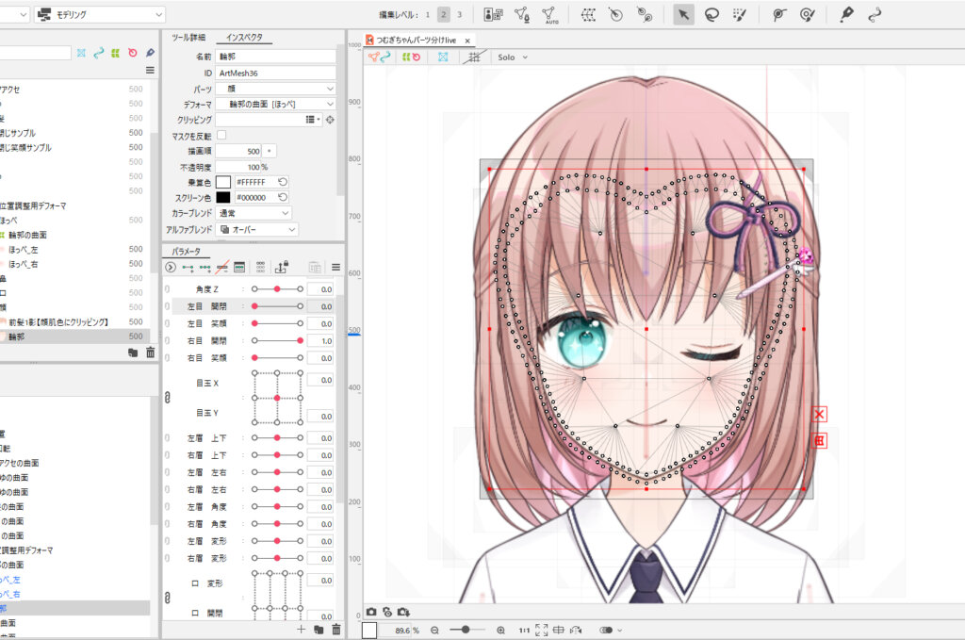Click the glue tool icon in the top toolbar
The height and width of the screenshot is (640, 965).
click(x=847, y=13)
